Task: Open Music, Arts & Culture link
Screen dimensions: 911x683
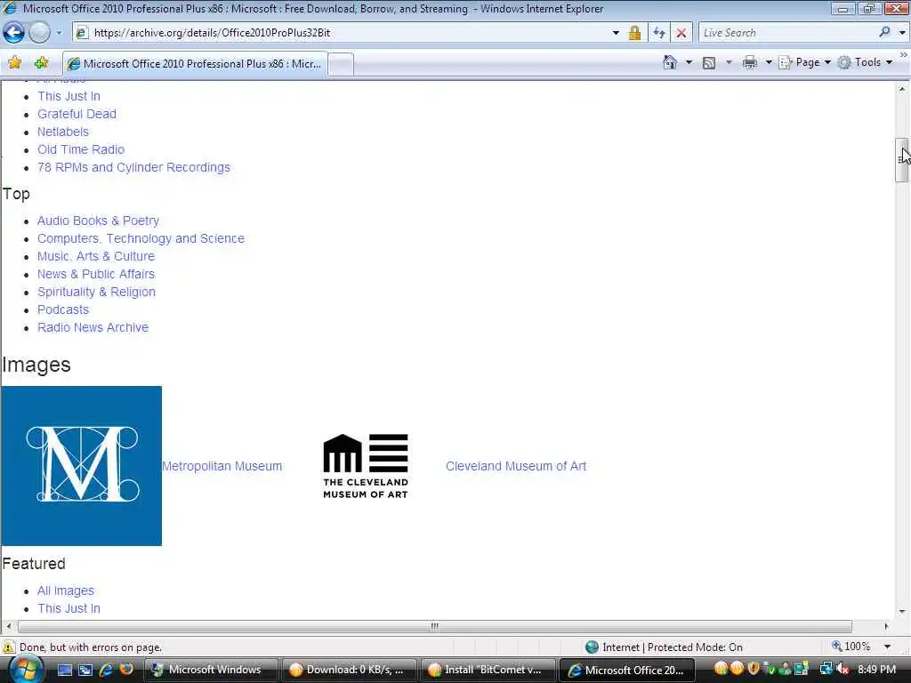Action: [96, 256]
